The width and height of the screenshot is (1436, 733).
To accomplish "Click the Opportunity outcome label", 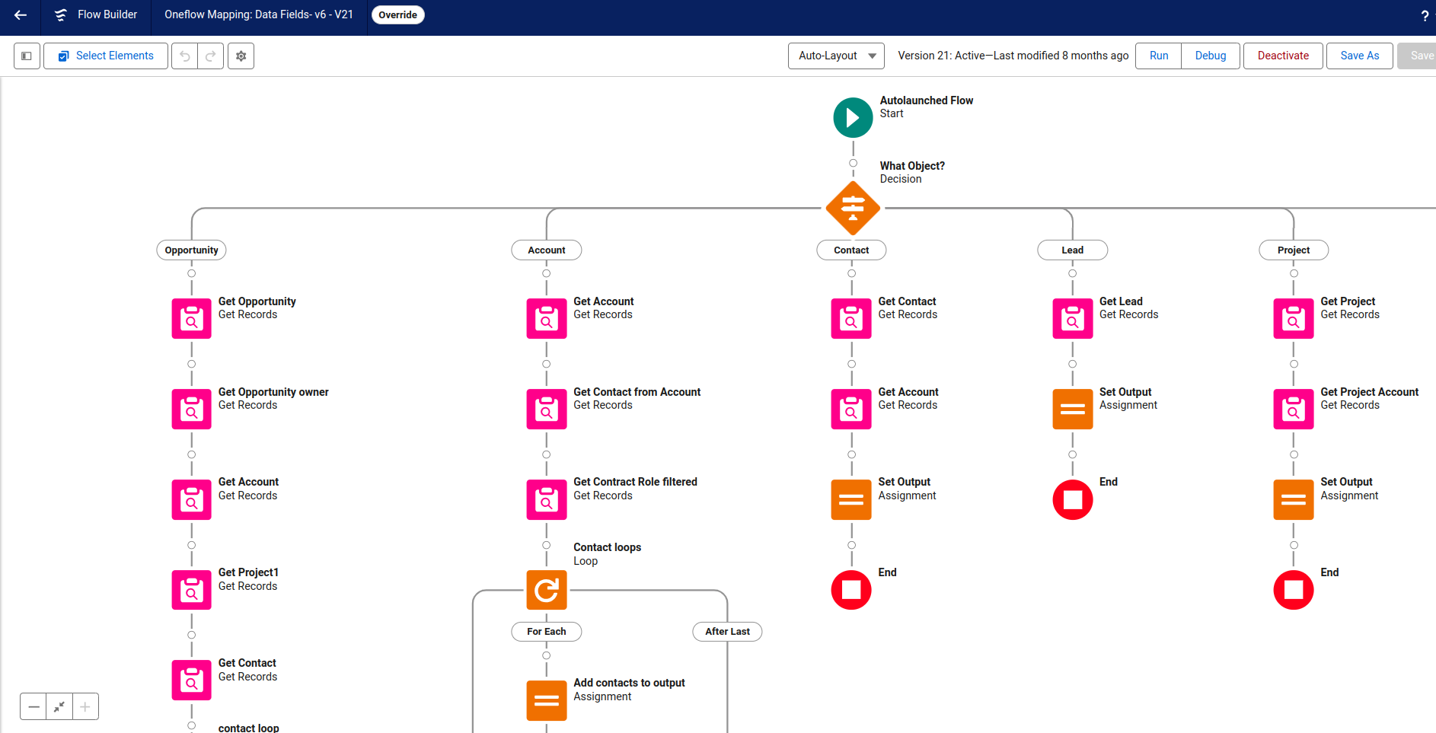I will [191, 250].
